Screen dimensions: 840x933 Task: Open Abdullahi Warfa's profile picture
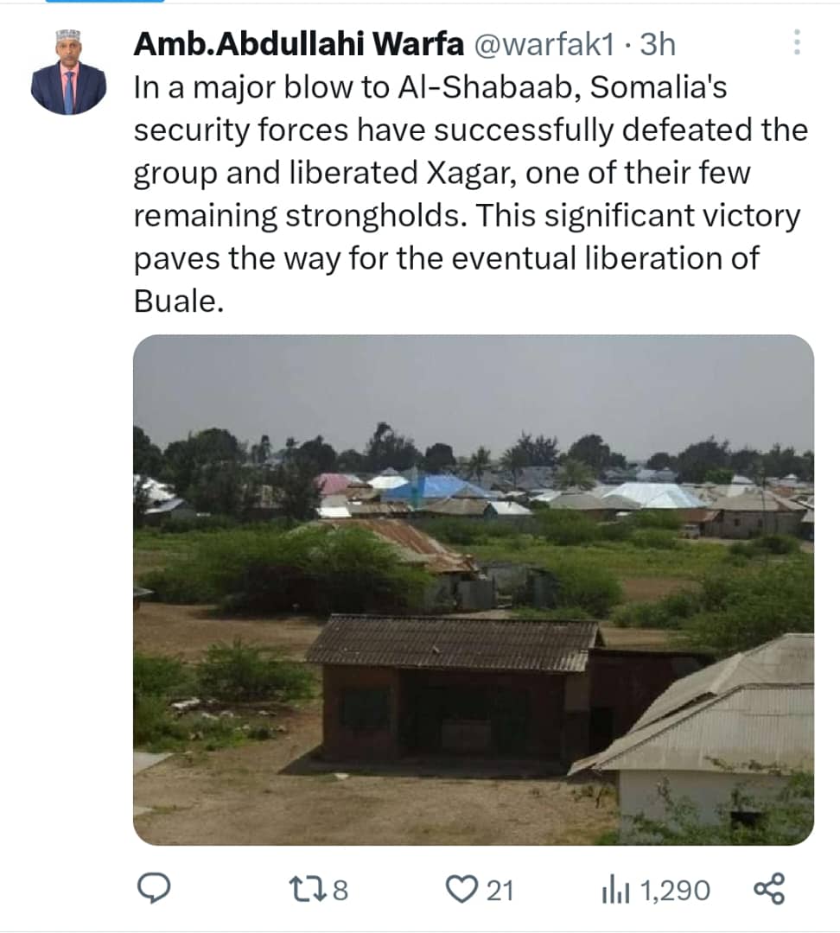click(68, 73)
